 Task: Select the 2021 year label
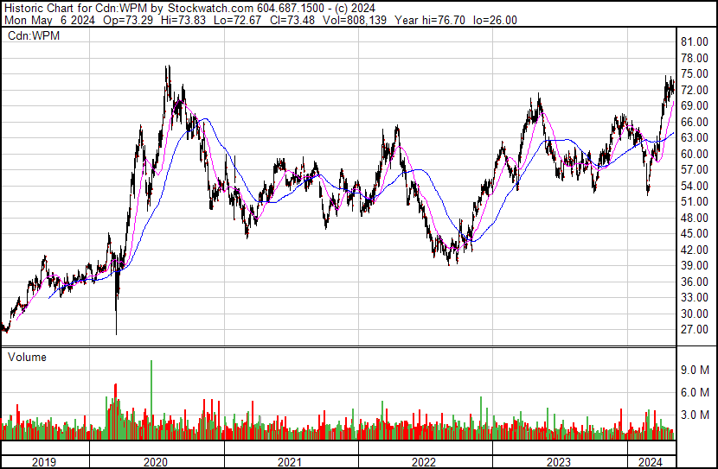(x=290, y=462)
